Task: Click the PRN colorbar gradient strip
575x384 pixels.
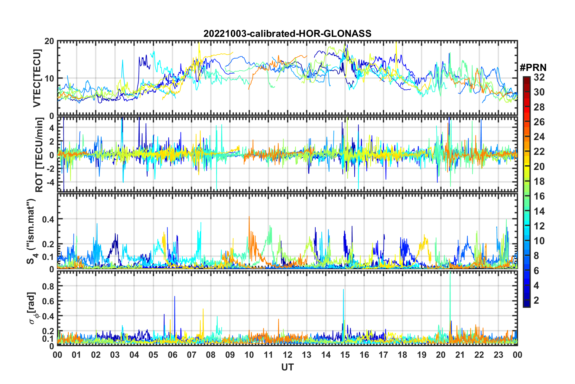Action: tap(527, 192)
